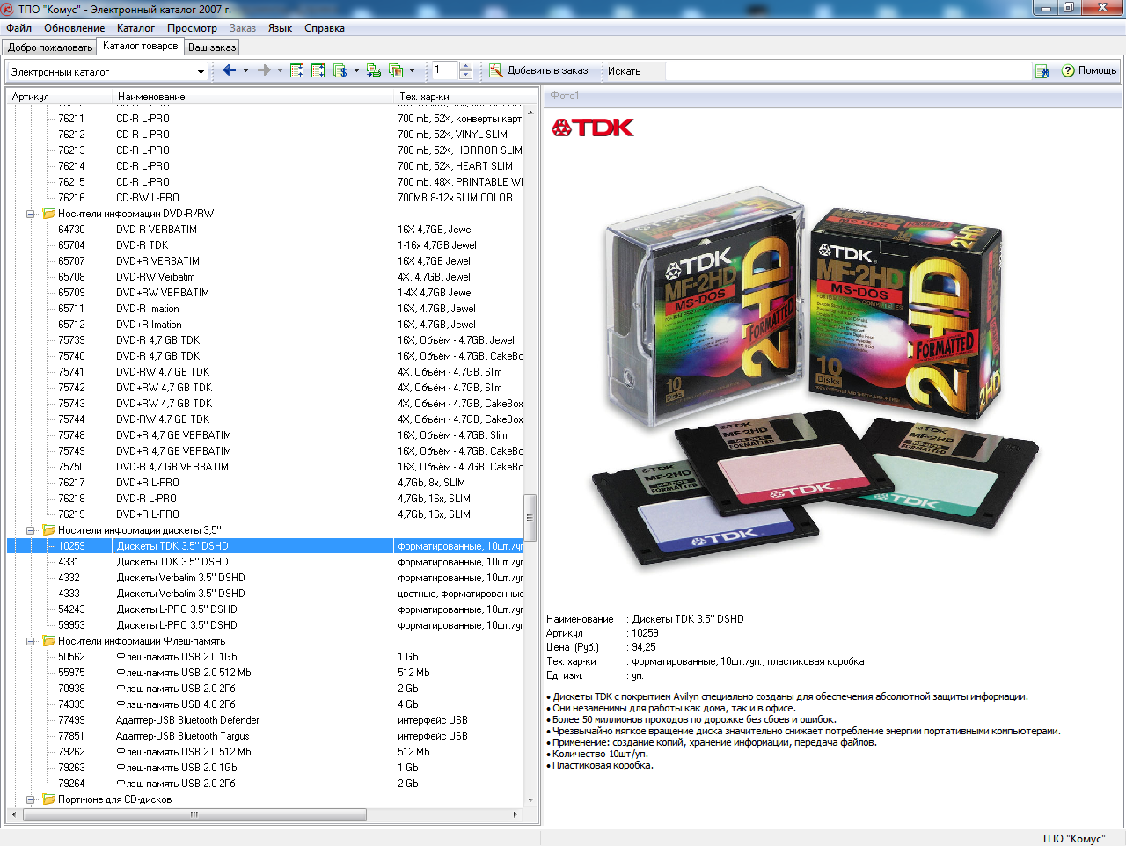Image resolution: width=1126 pixels, height=846 pixels.
Task: Open the Файл menu
Action: tap(18, 28)
